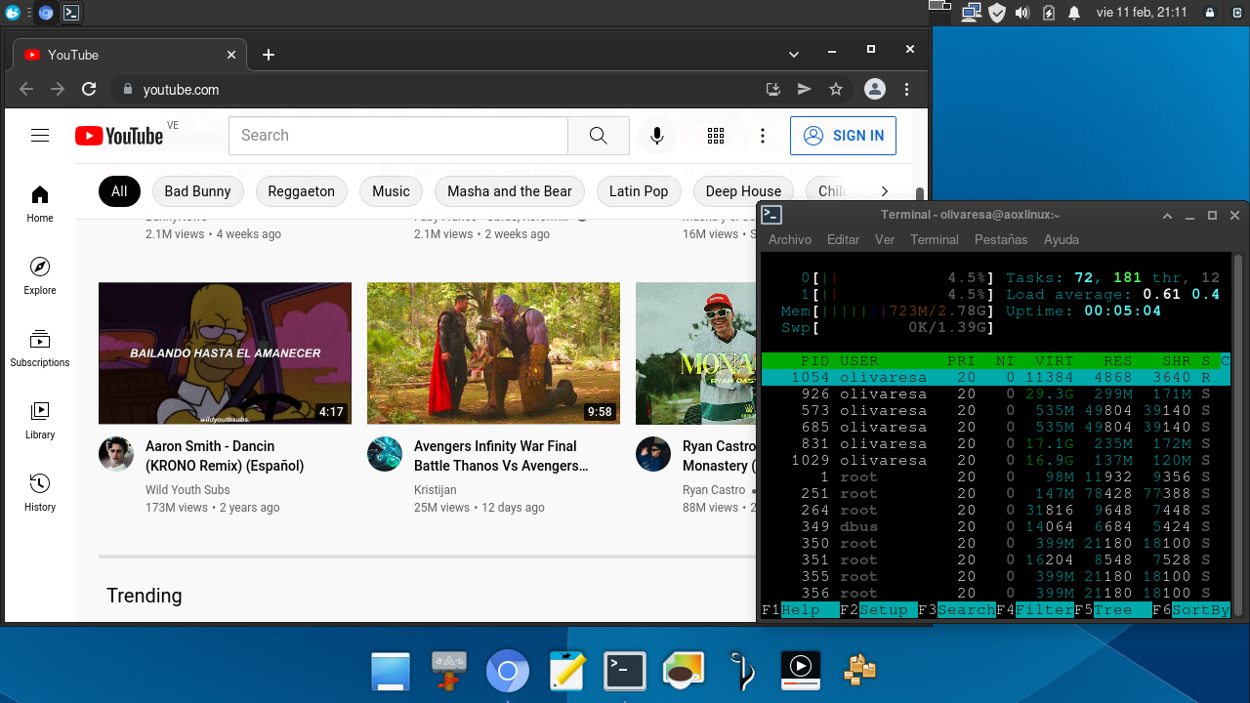Click the browser back arrow
1250x703 pixels.
(26, 89)
